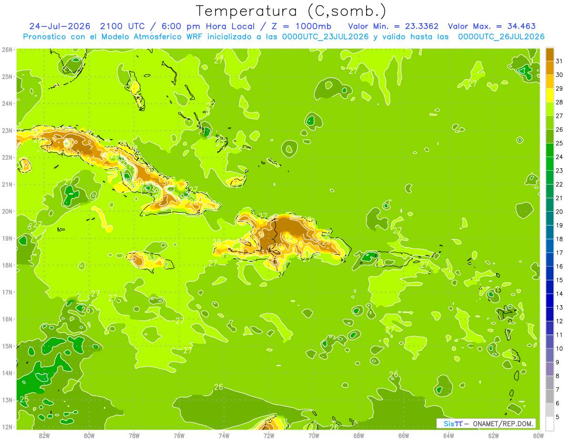Select purple legend swatch between 8 and 9
Viewport: 572px width, 442px height.
(550, 369)
